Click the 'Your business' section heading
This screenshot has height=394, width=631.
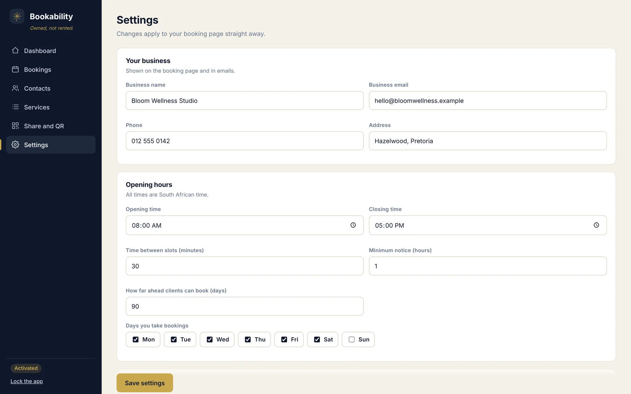[148, 61]
